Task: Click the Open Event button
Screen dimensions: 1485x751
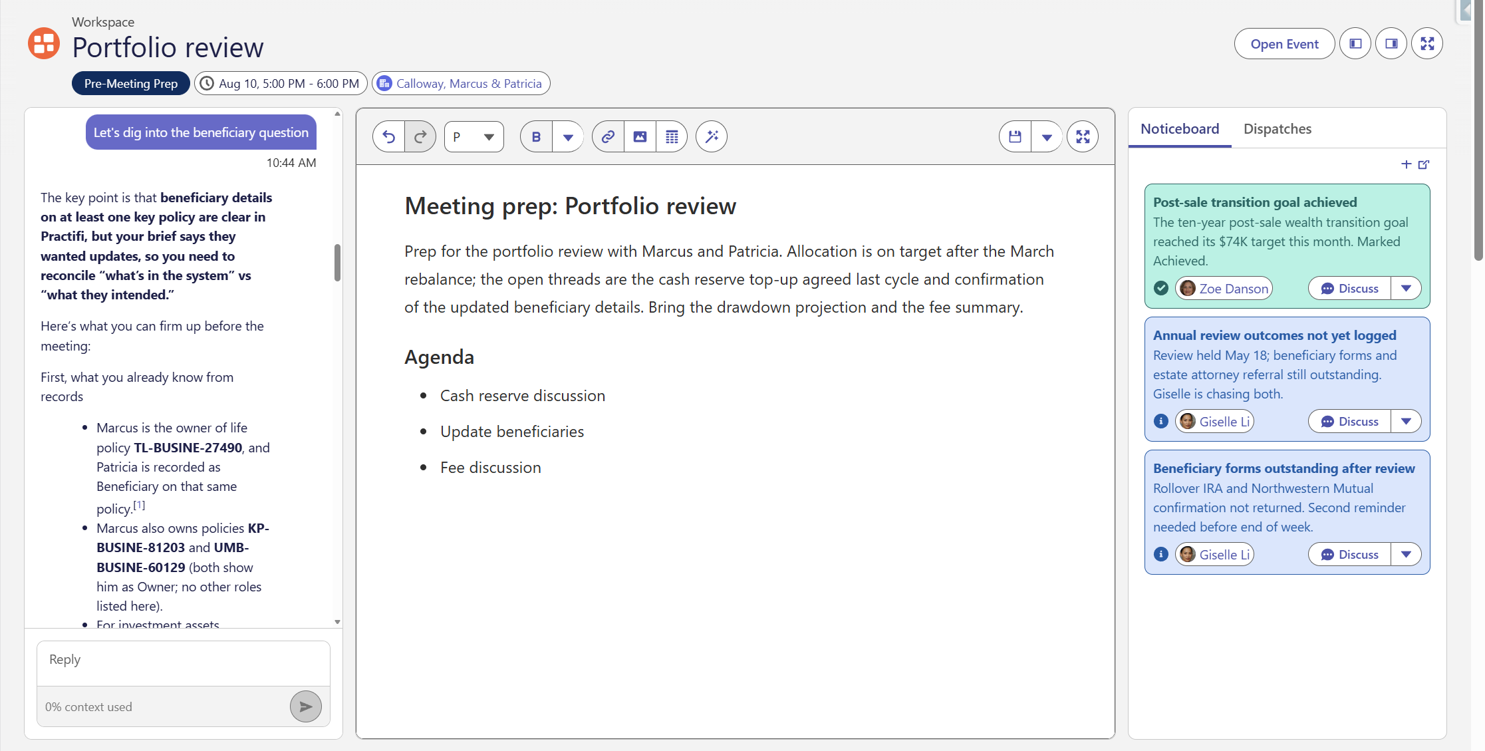Action: pyautogui.click(x=1284, y=44)
